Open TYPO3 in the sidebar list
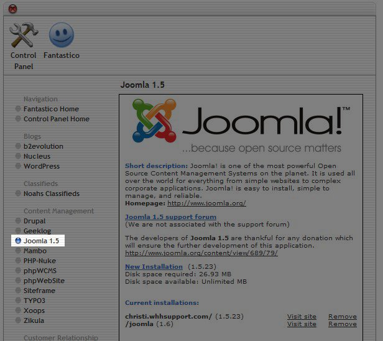Viewport: 383px width, 341px height. 34,301
